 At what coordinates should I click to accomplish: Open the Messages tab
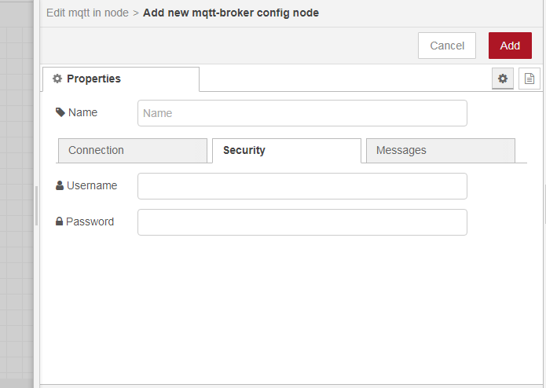coord(440,151)
